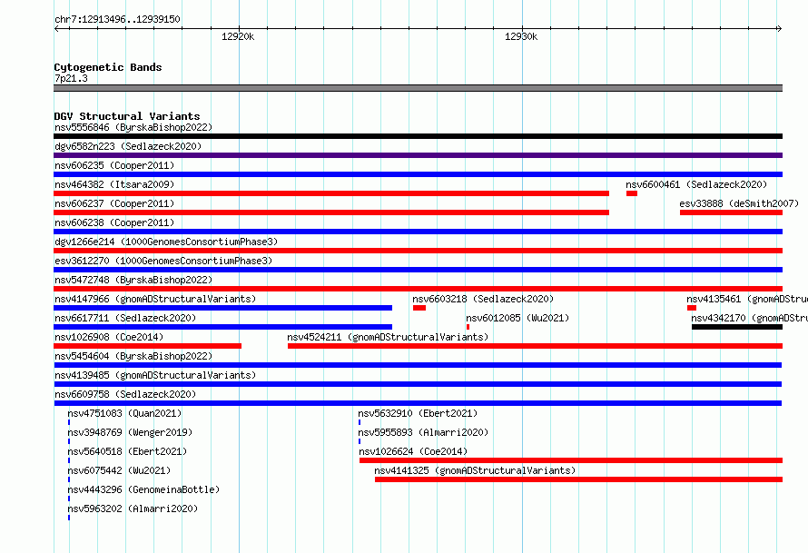
Task: Click the 12930k ruler marker
Action: (x=521, y=36)
